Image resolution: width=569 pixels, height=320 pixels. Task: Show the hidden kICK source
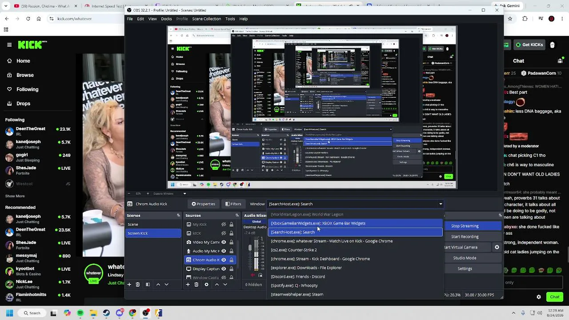[224, 233]
